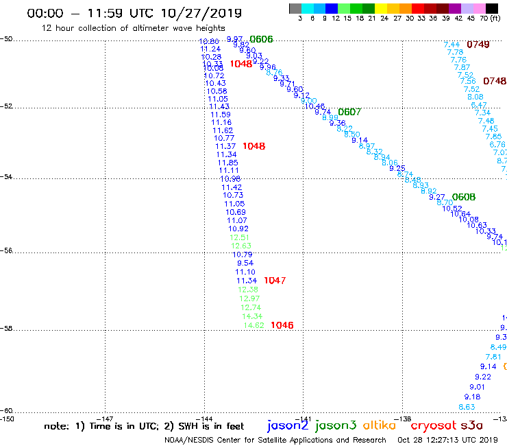
Task: Click wave height value 10.79
Action: 242,255
